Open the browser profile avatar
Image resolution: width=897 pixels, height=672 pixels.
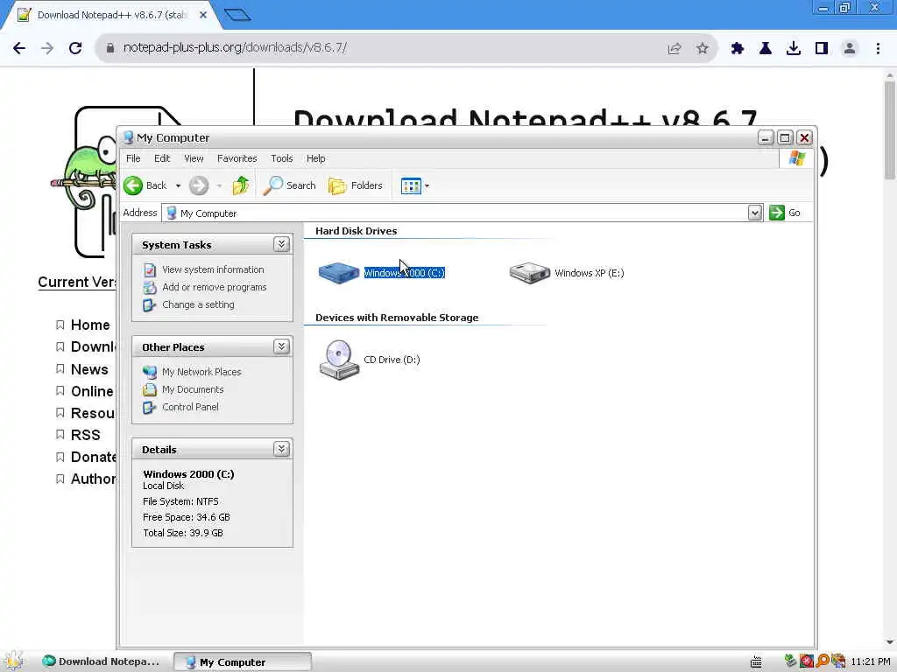point(850,49)
